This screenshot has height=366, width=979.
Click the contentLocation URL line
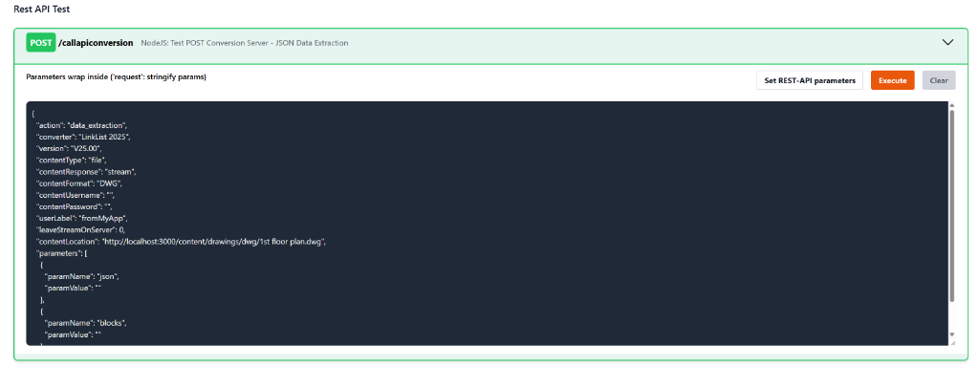[181, 241]
